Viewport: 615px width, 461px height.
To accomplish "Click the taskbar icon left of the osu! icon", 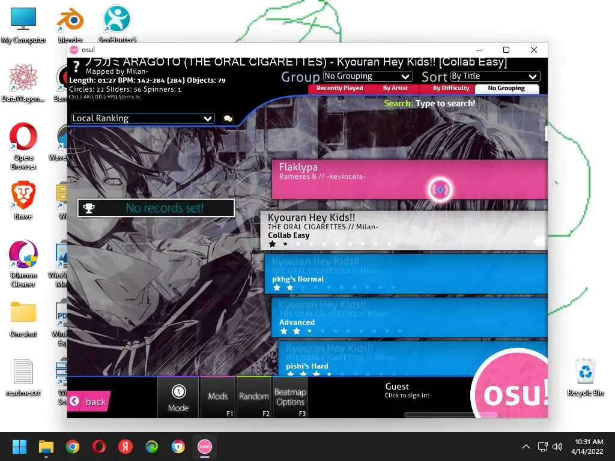I will click(178, 447).
